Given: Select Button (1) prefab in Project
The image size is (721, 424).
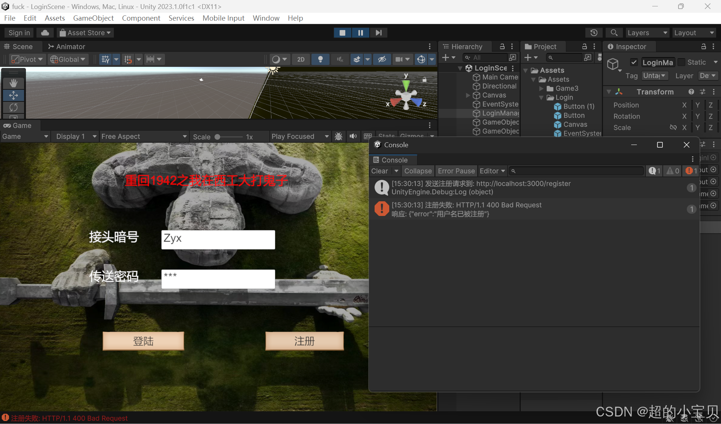Looking at the screenshot, I should (x=574, y=107).
